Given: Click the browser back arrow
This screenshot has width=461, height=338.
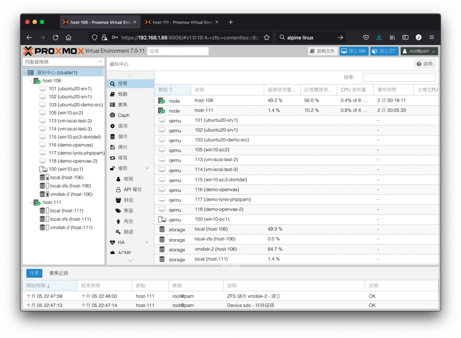Looking at the screenshot, I should [x=29, y=38].
